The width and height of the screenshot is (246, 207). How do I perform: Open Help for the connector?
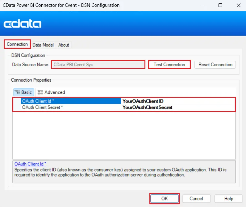tap(228, 199)
